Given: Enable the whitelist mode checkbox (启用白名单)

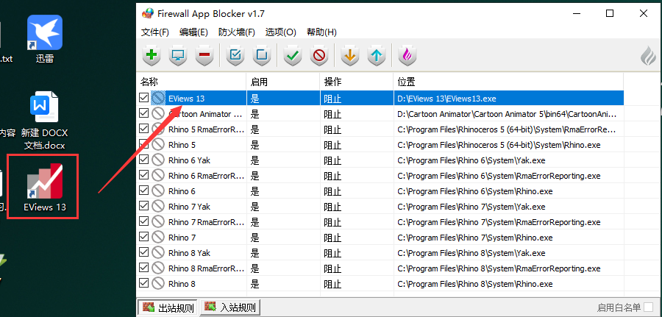Looking at the screenshot, I should tap(648, 307).
